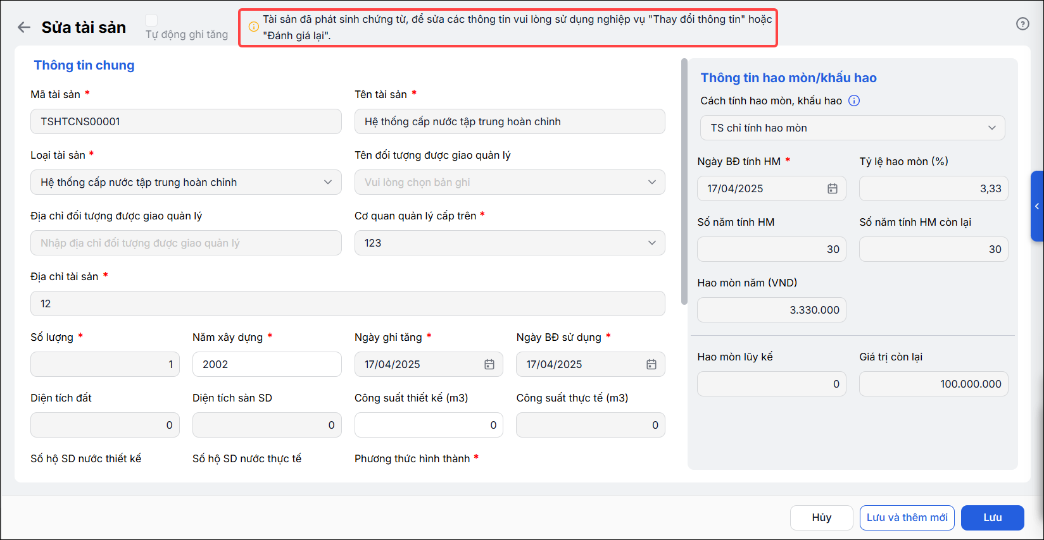Click the Tỷ lệ hao mòn (%) field

tap(934, 188)
